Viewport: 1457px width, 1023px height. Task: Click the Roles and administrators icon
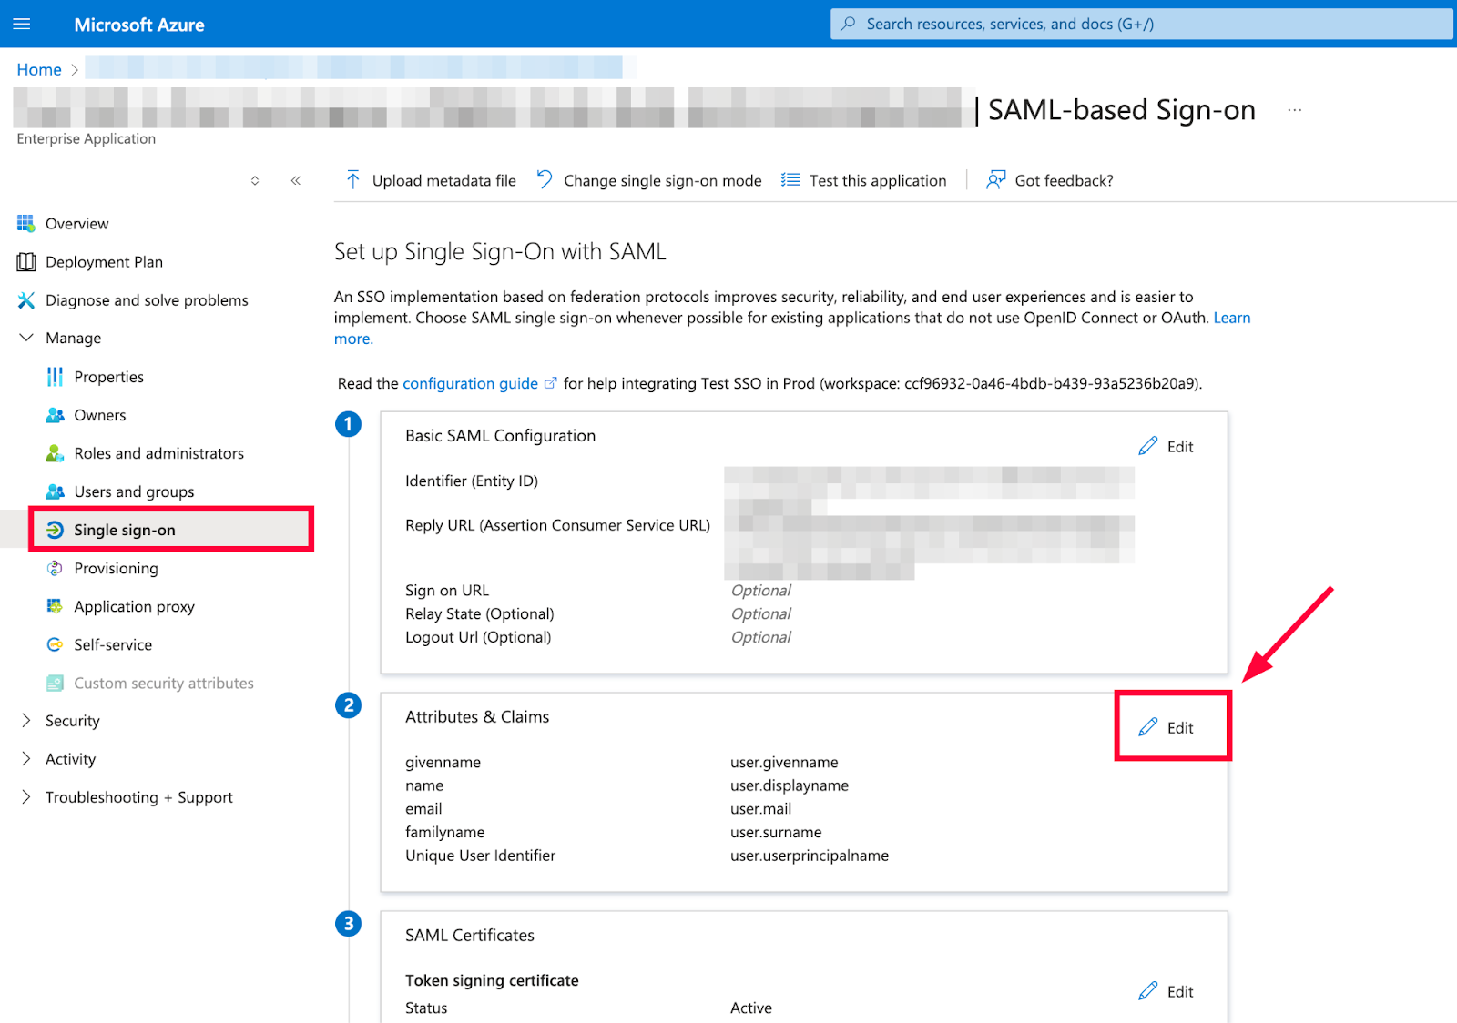[55, 453]
